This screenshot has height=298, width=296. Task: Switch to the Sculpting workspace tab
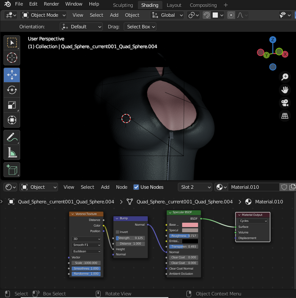pyautogui.click(x=123, y=5)
